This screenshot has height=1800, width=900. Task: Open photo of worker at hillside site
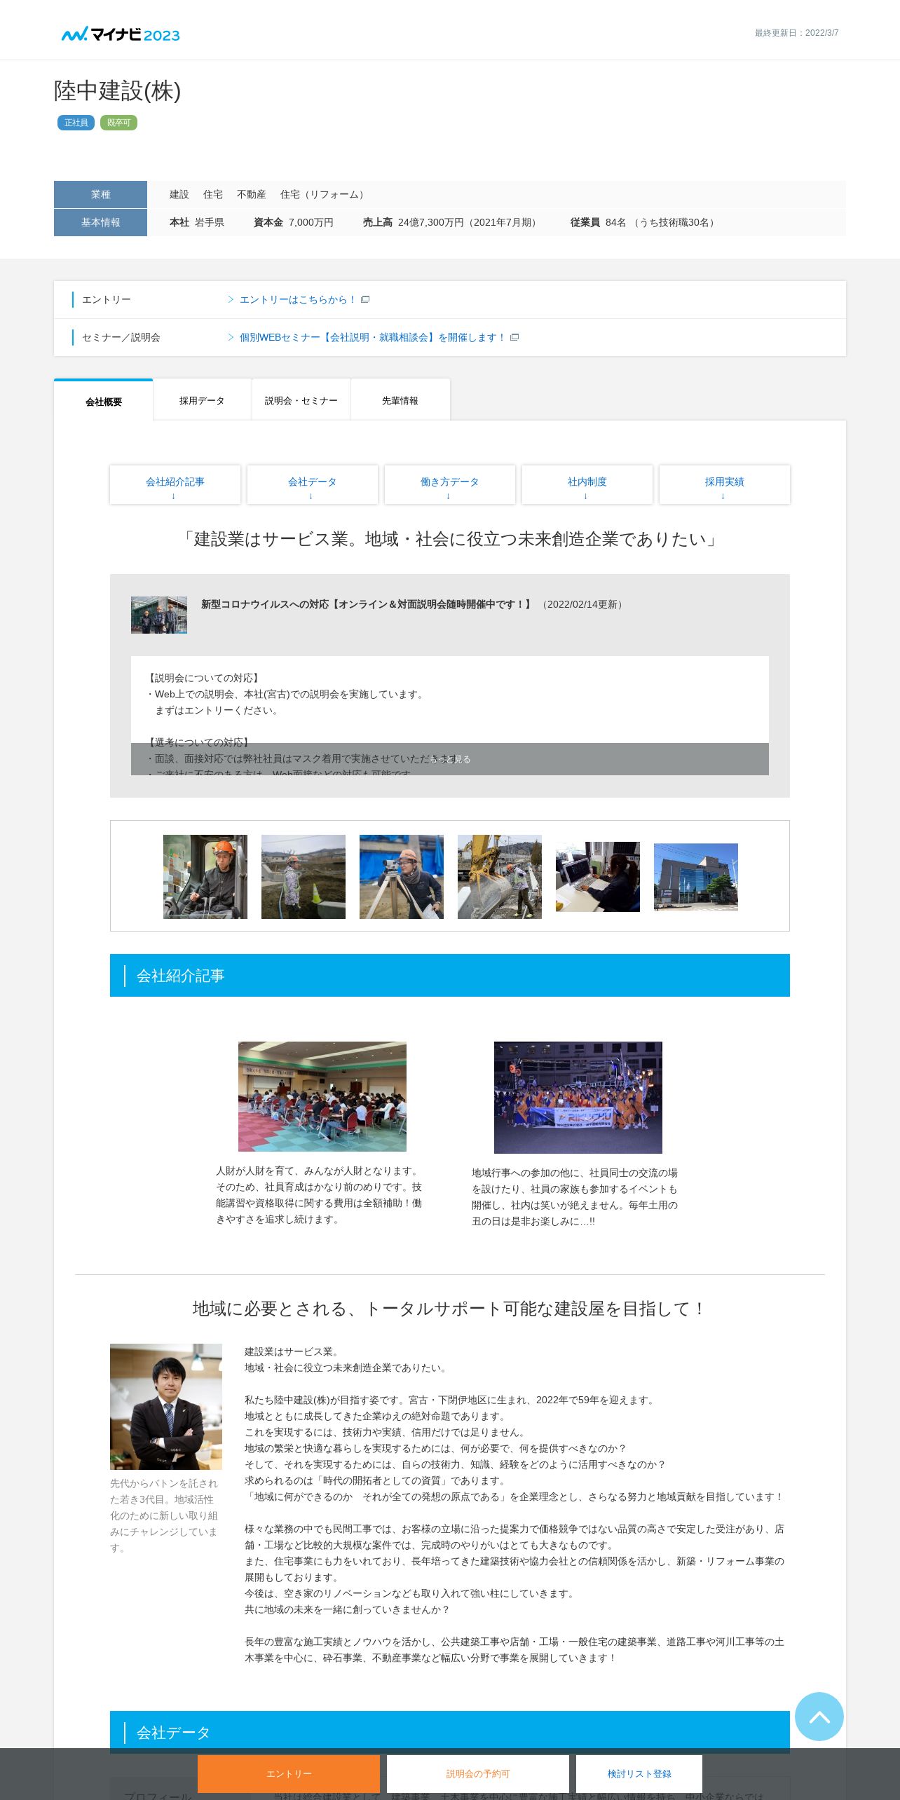(304, 876)
